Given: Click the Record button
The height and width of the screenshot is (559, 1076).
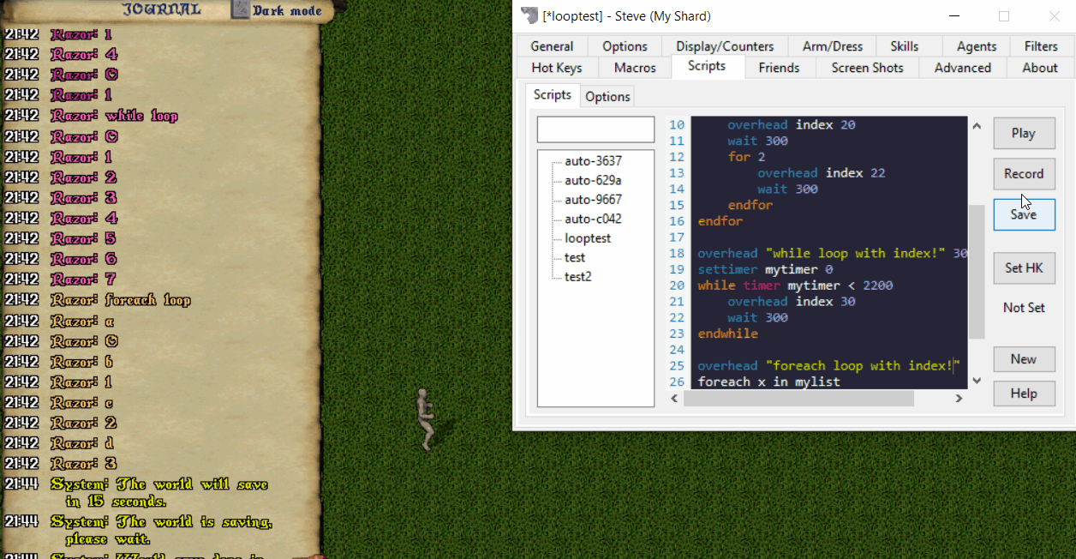Looking at the screenshot, I should point(1024,173).
